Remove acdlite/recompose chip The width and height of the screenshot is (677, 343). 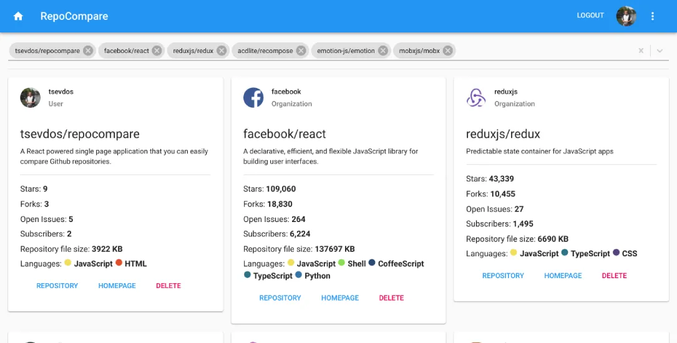pyautogui.click(x=301, y=51)
